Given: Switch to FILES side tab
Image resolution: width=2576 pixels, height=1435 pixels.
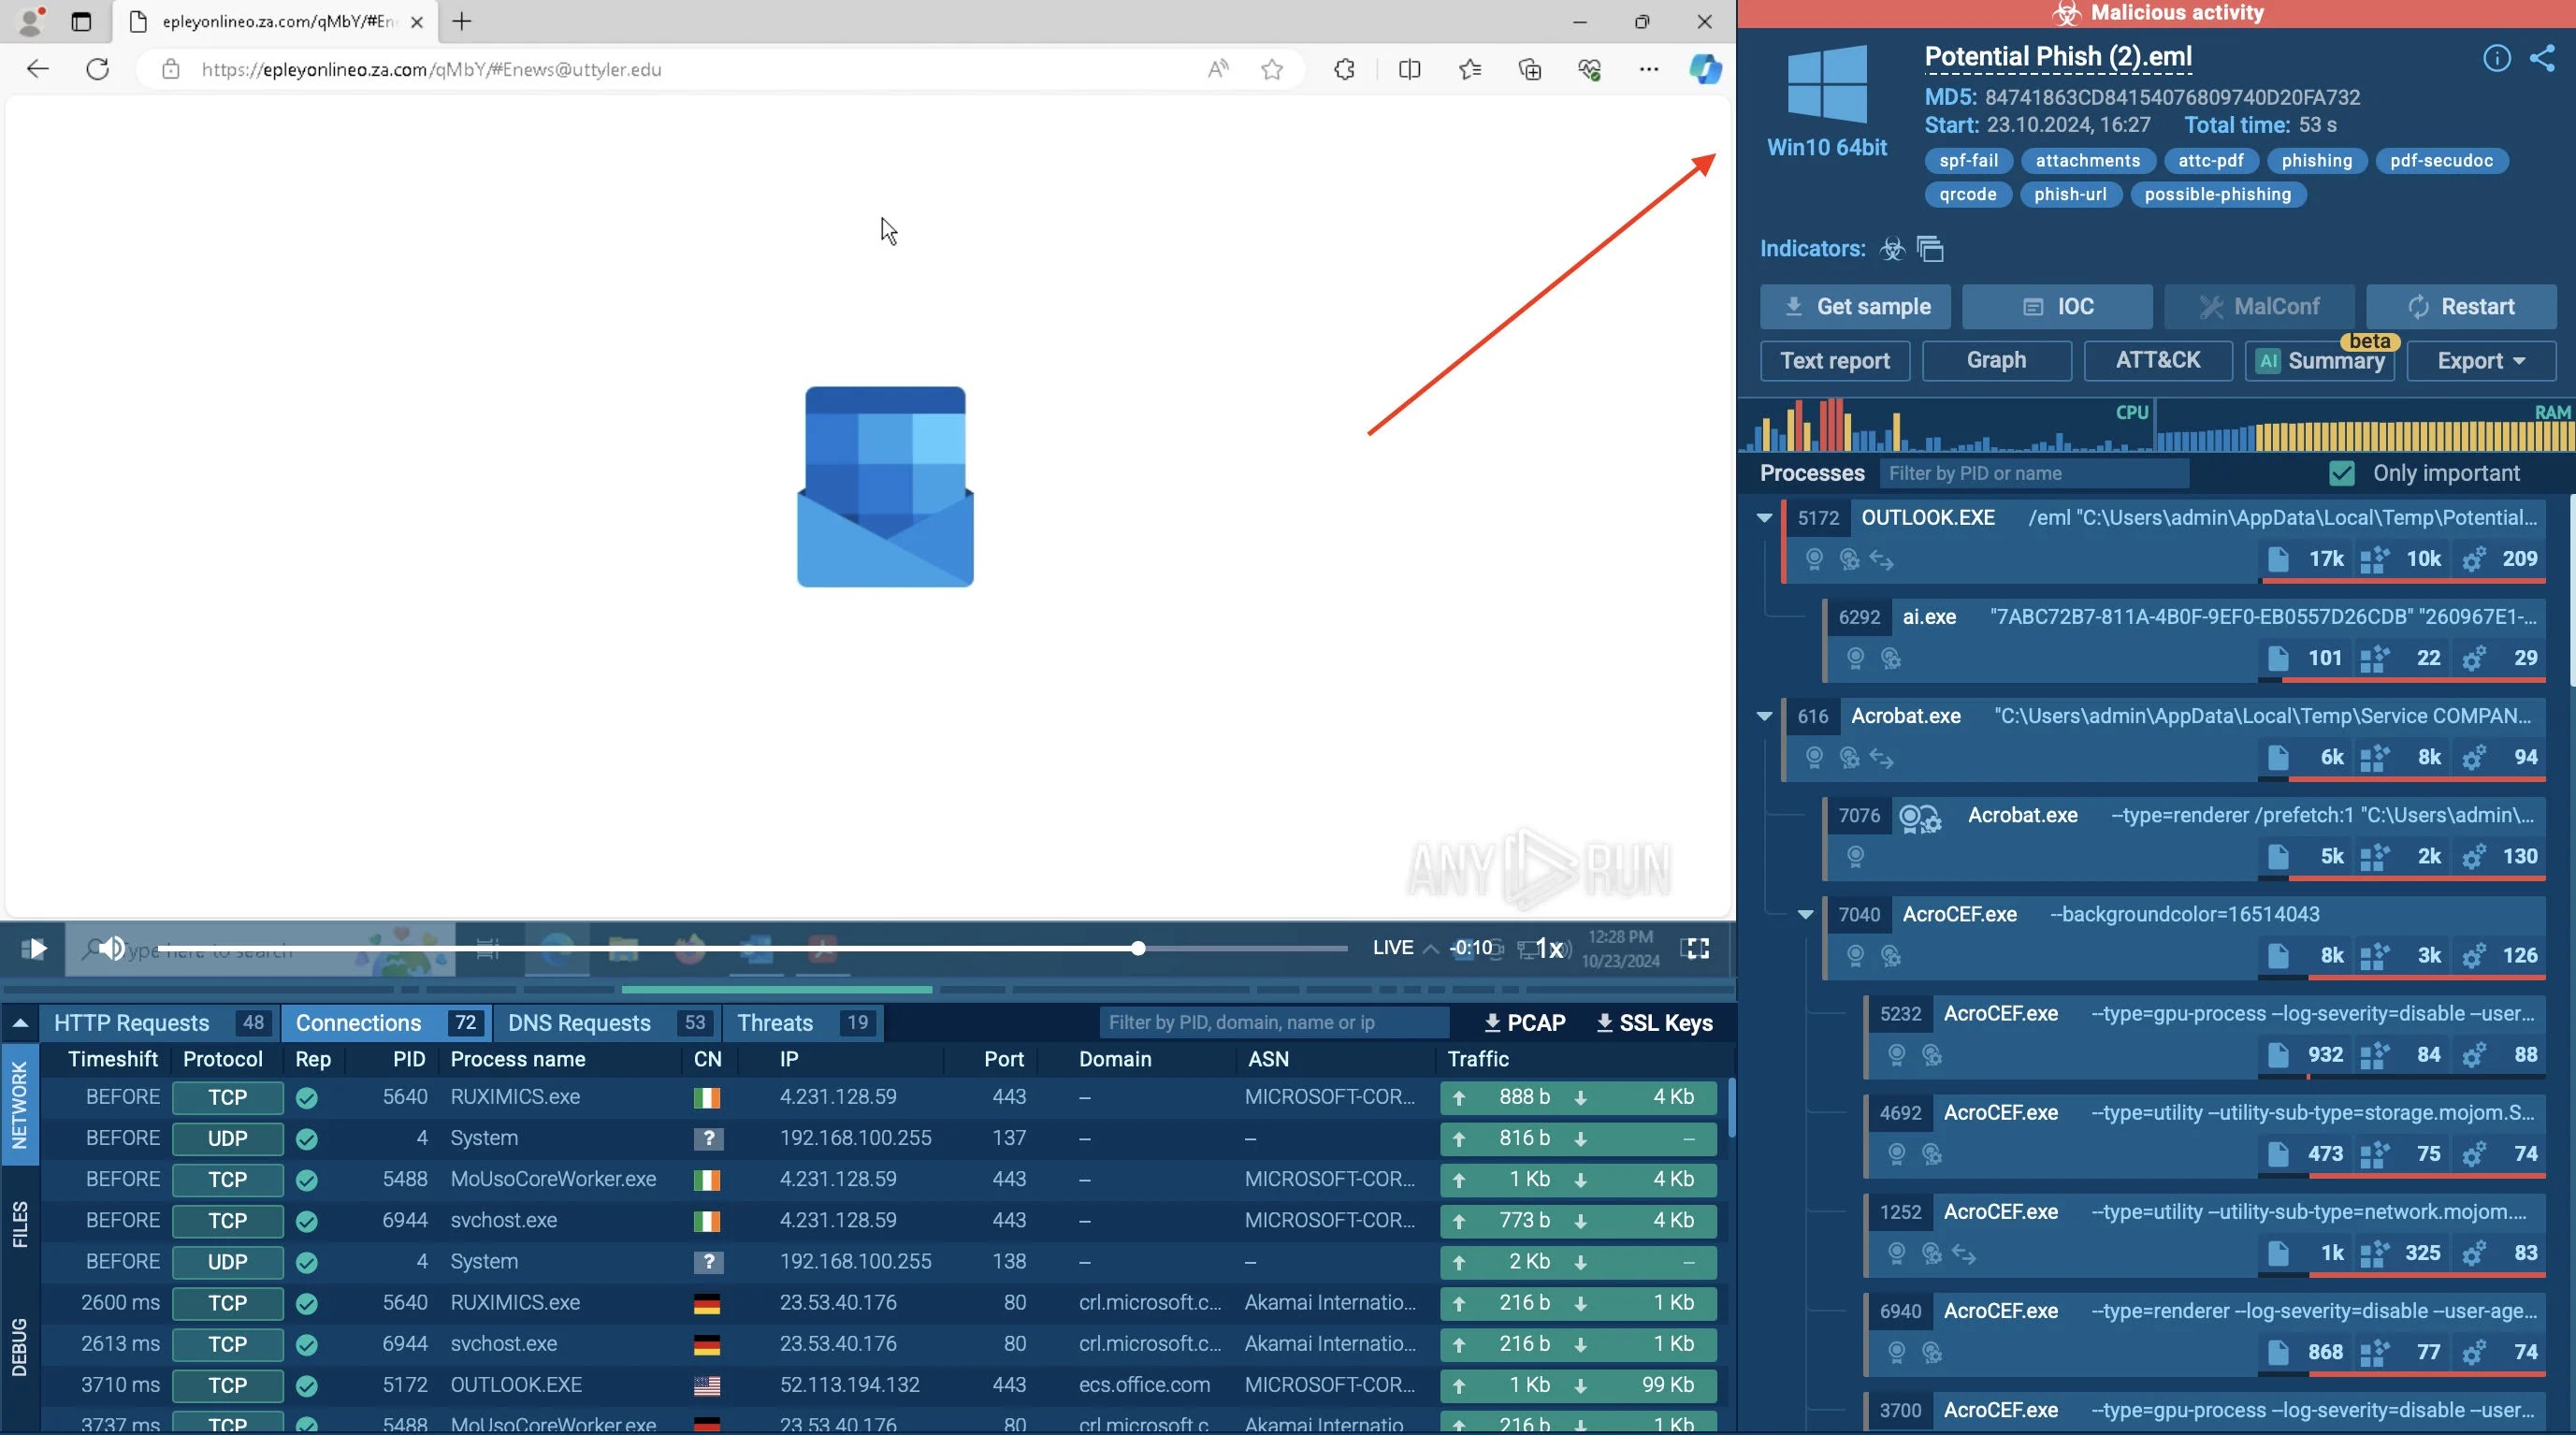Looking at the screenshot, I should click(x=19, y=1225).
